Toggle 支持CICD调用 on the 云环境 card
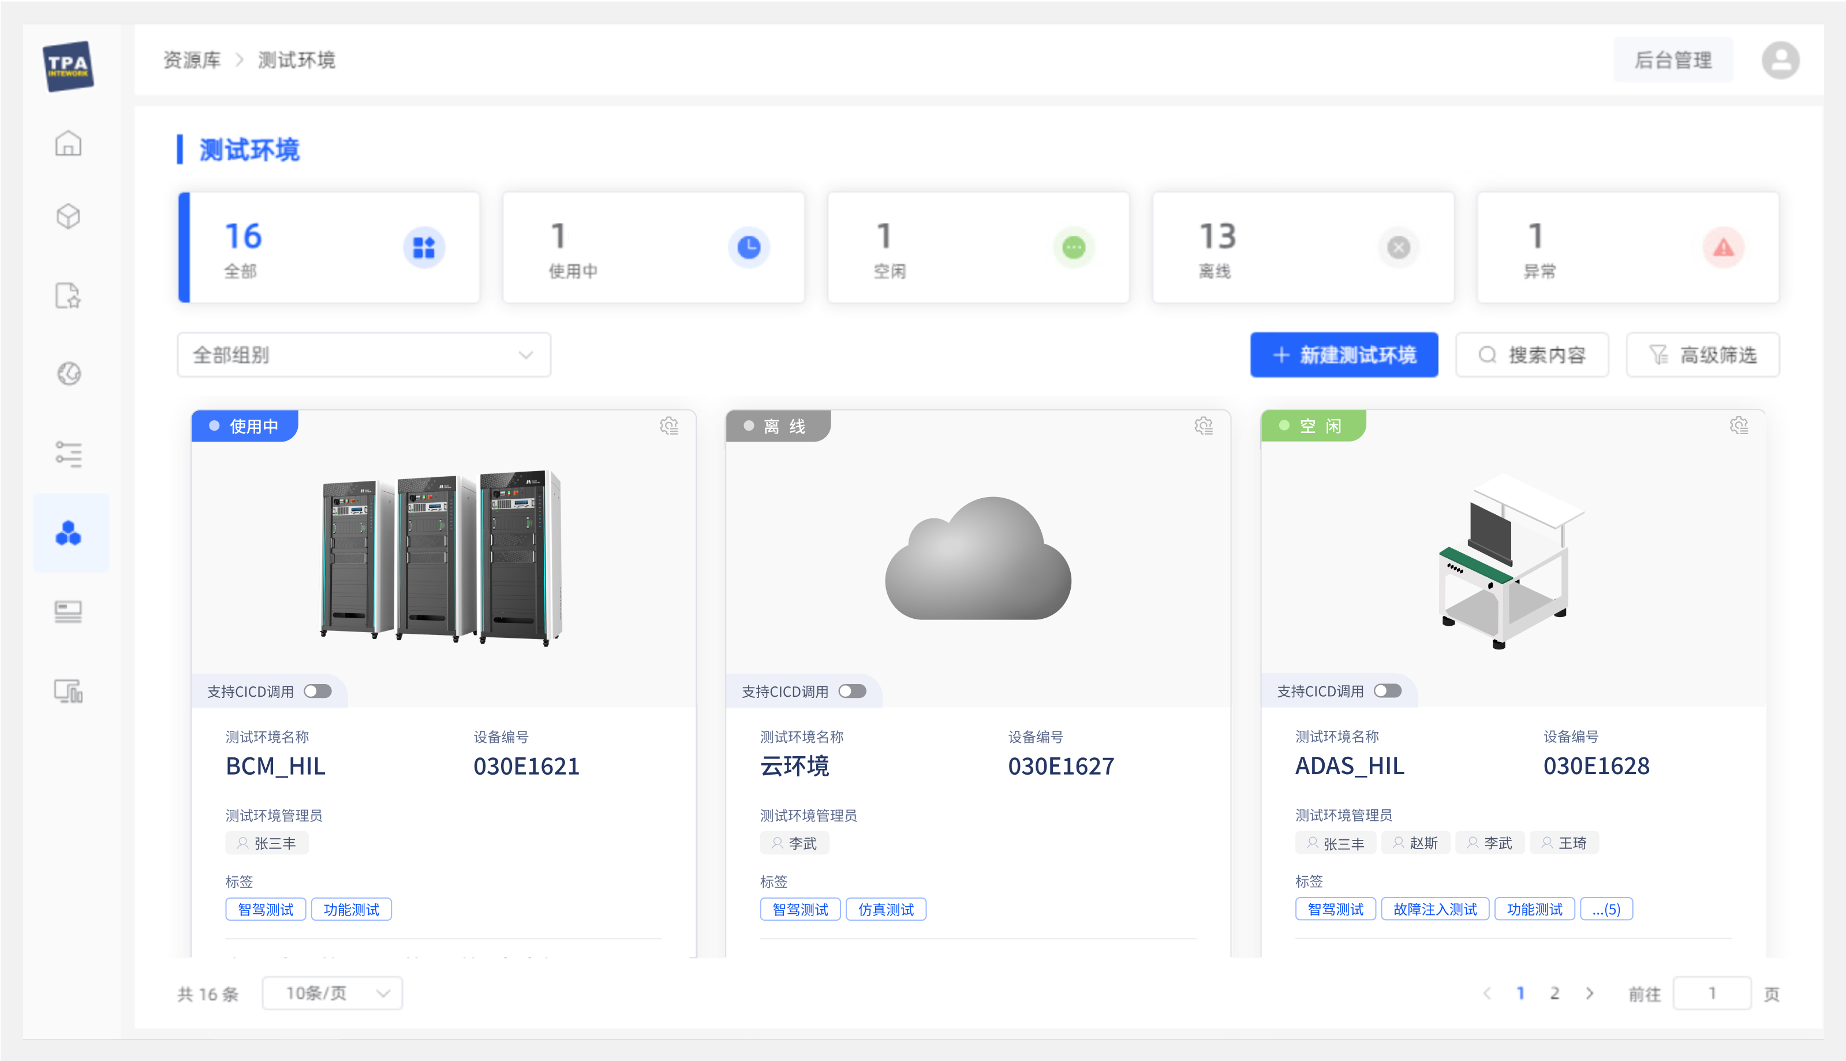 pyautogui.click(x=853, y=691)
